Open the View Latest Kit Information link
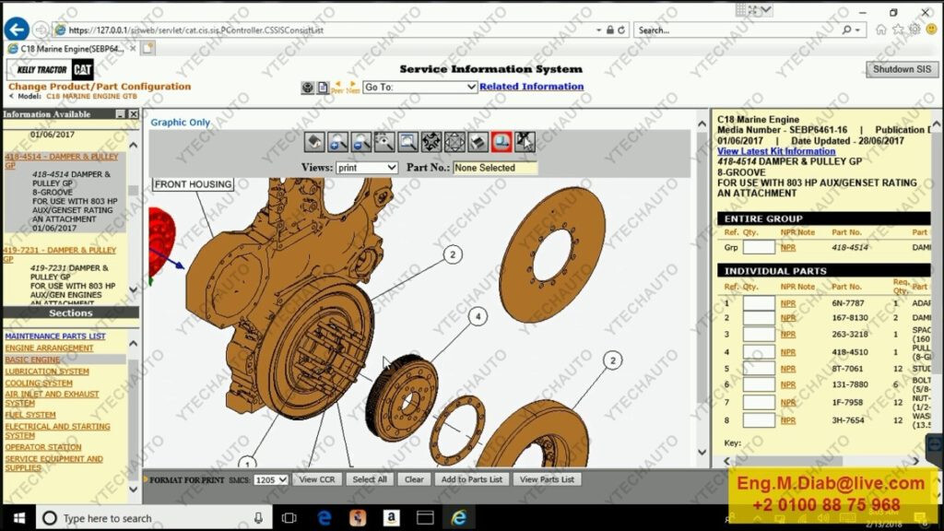Screen dimensions: 944x531 [x=776, y=152]
